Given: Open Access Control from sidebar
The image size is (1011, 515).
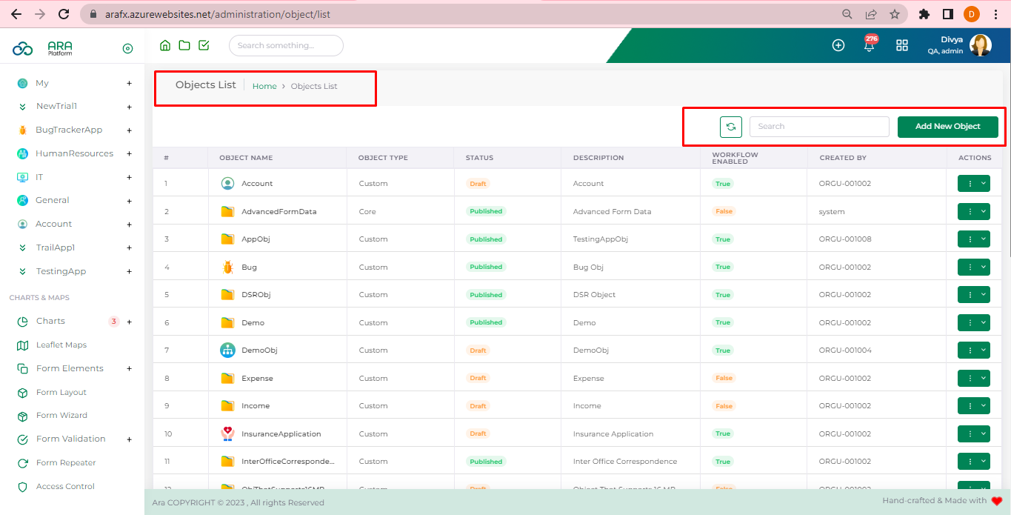Looking at the screenshot, I should click(65, 487).
